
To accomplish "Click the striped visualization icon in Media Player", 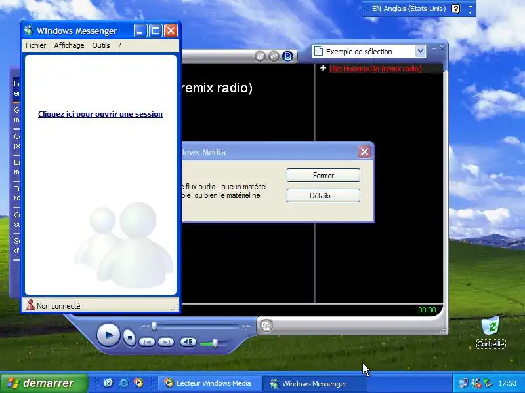I will tap(260, 56).
